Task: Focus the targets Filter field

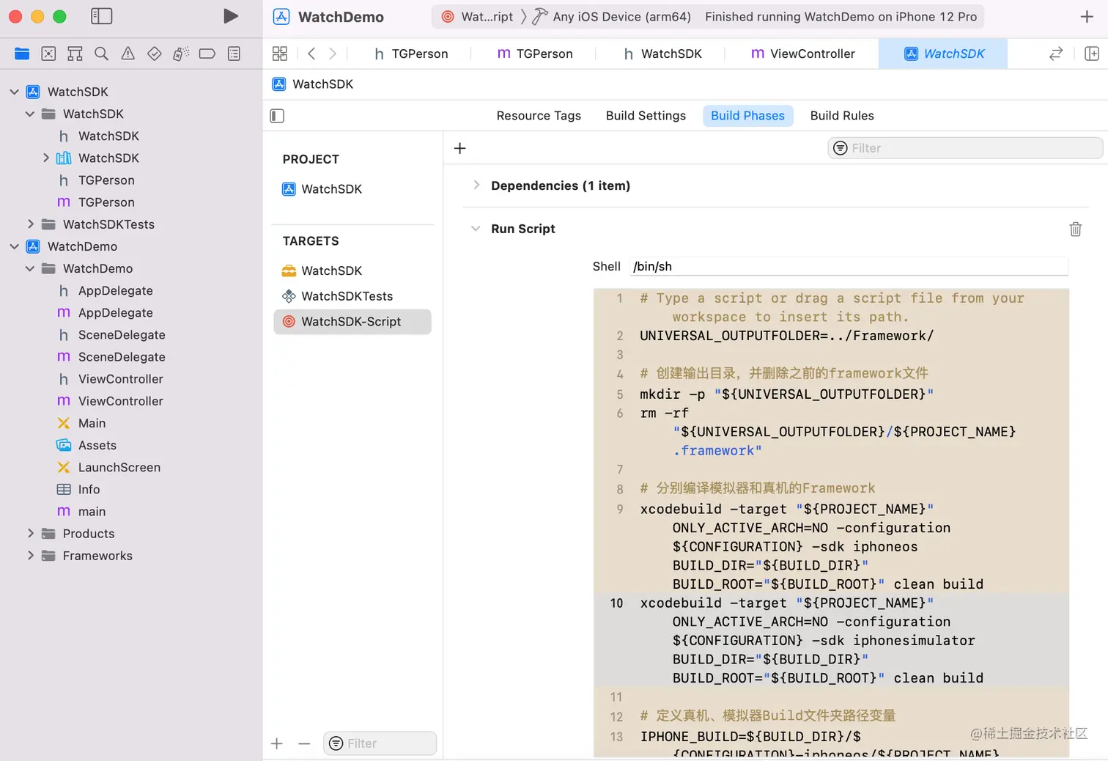Action: click(x=380, y=743)
